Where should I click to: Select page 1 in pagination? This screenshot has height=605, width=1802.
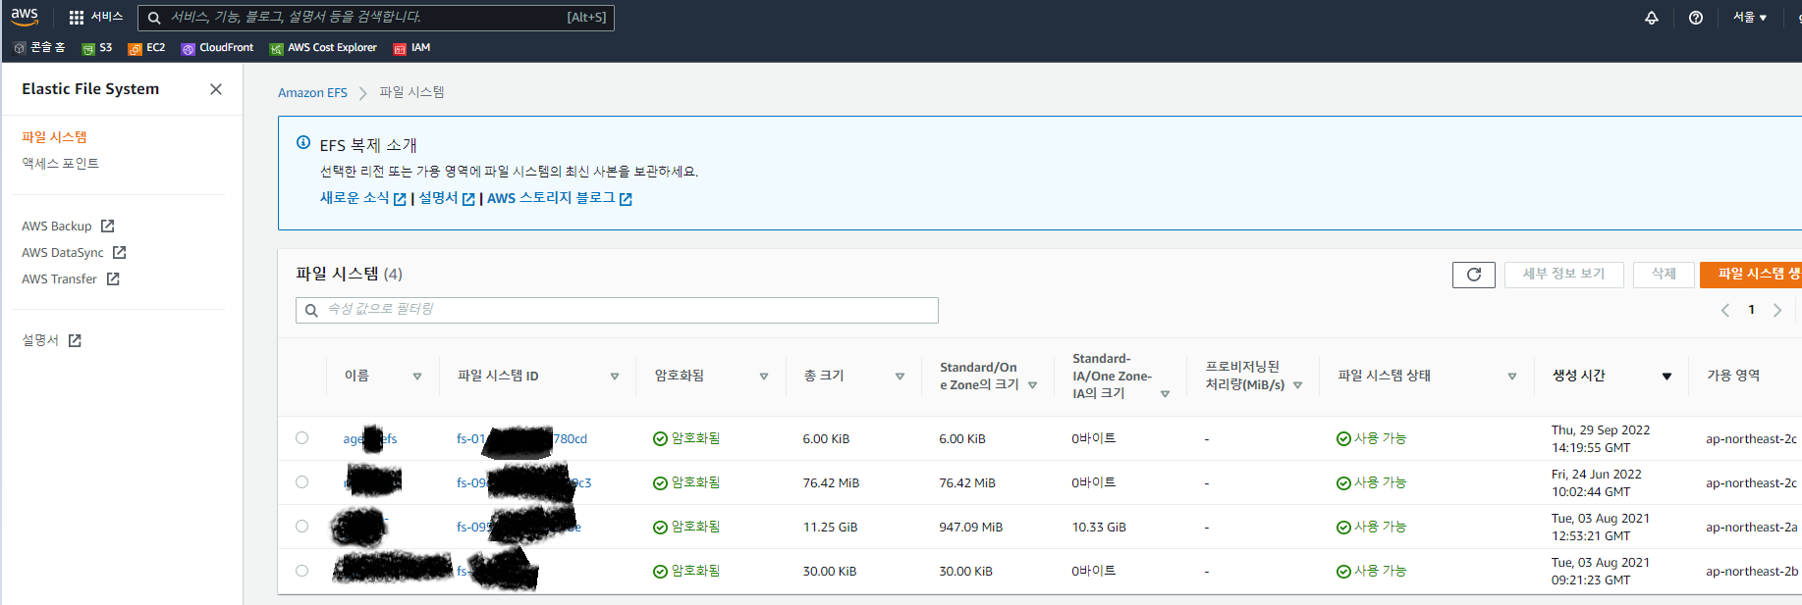click(x=1751, y=310)
